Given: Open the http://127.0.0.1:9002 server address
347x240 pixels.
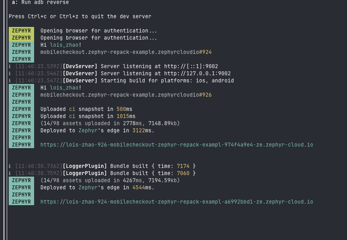Looking at the screenshot, I should pos(197,74).
